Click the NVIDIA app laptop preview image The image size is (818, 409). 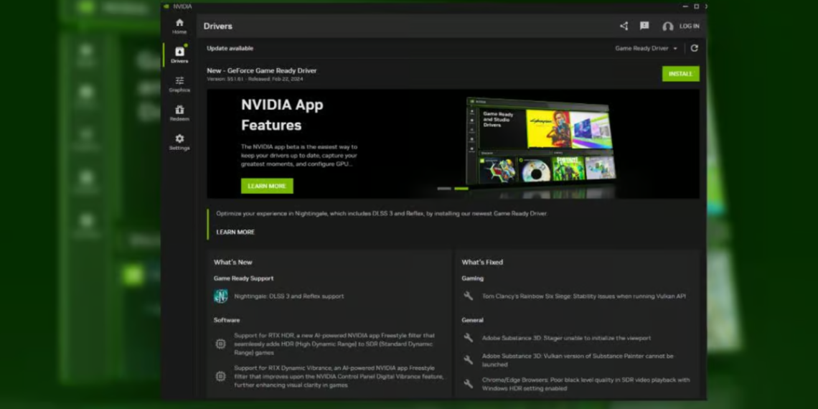(x=541, y=141)
